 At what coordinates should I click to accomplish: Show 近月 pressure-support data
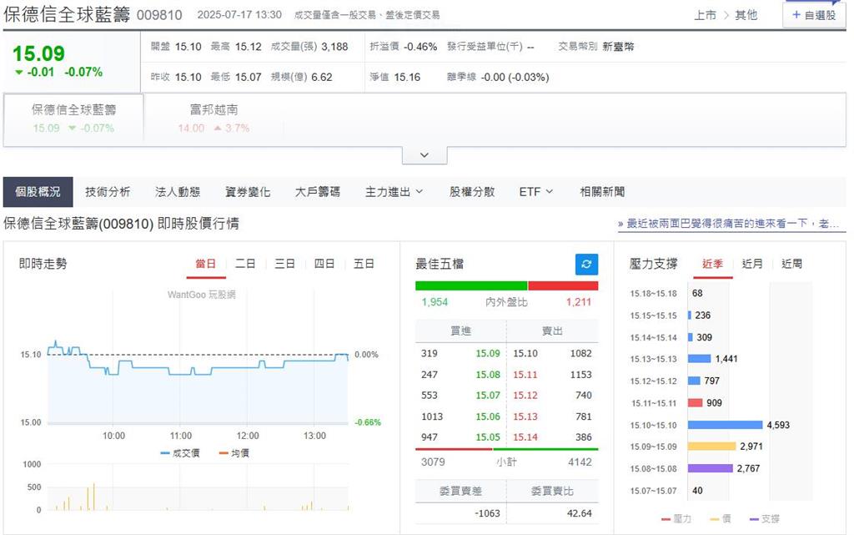752,265
